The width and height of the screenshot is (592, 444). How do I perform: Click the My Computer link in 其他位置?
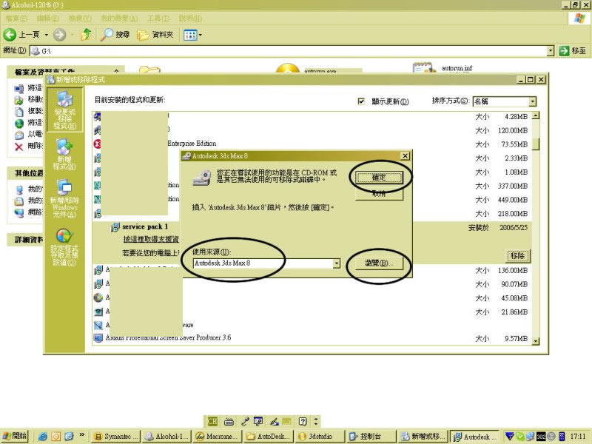point(30,189)
